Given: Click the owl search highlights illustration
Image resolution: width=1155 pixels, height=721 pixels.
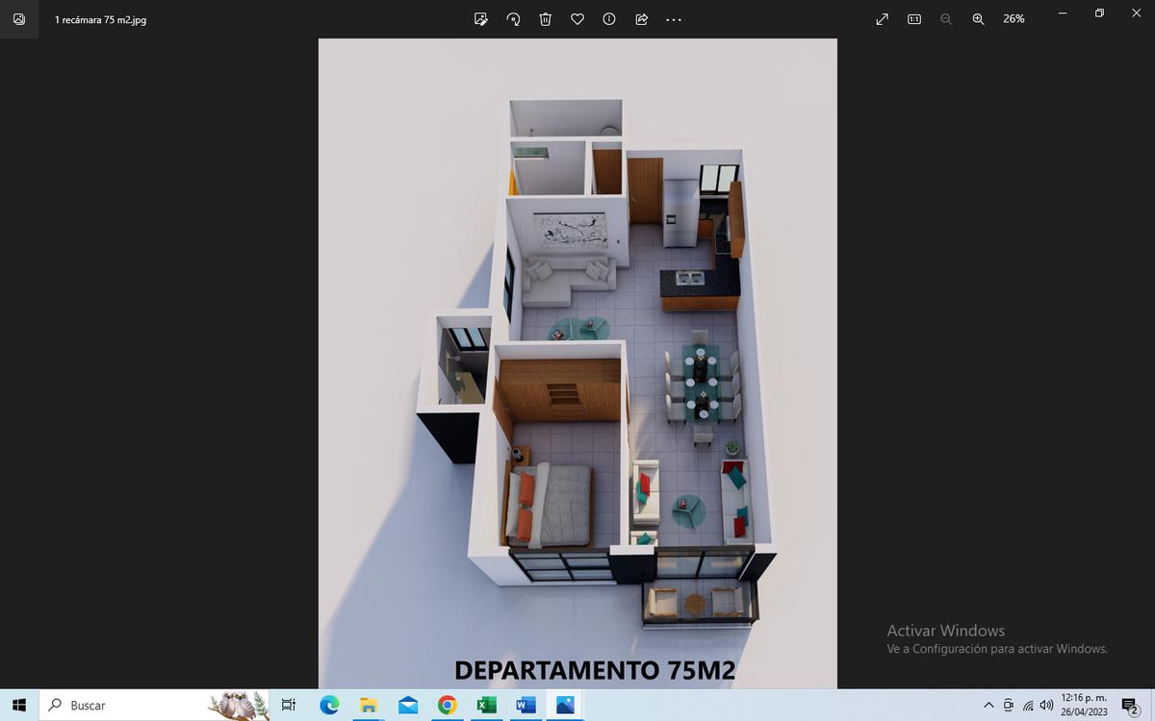Looking at the screenshot, I should (240, 706).
